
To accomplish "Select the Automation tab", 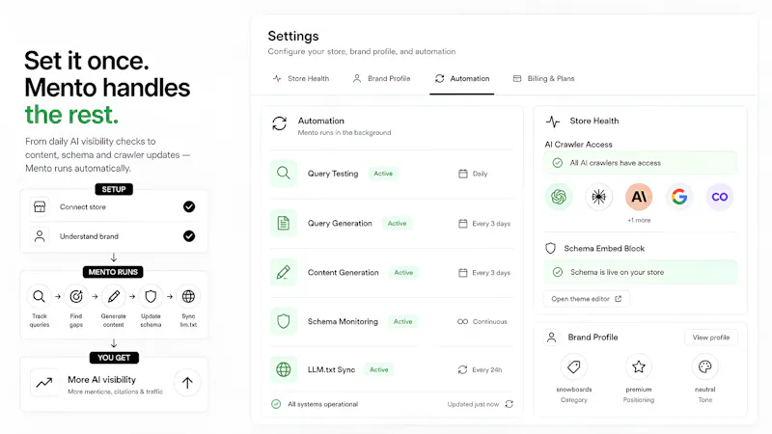I will tap(462, 79).
